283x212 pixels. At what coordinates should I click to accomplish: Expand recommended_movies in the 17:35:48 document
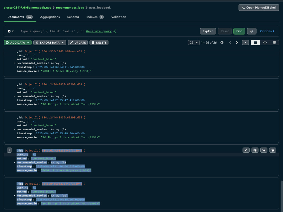tap(14, 129)
